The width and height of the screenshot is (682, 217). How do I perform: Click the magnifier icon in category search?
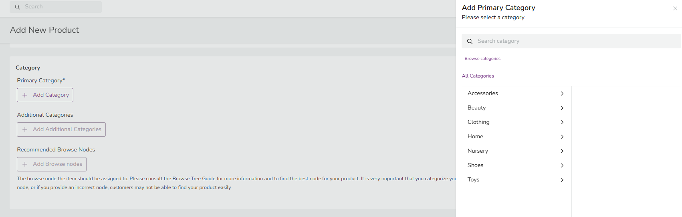(470, 41)
